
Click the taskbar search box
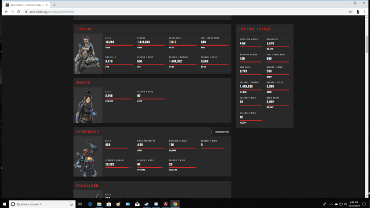click(x=42, y=204)
